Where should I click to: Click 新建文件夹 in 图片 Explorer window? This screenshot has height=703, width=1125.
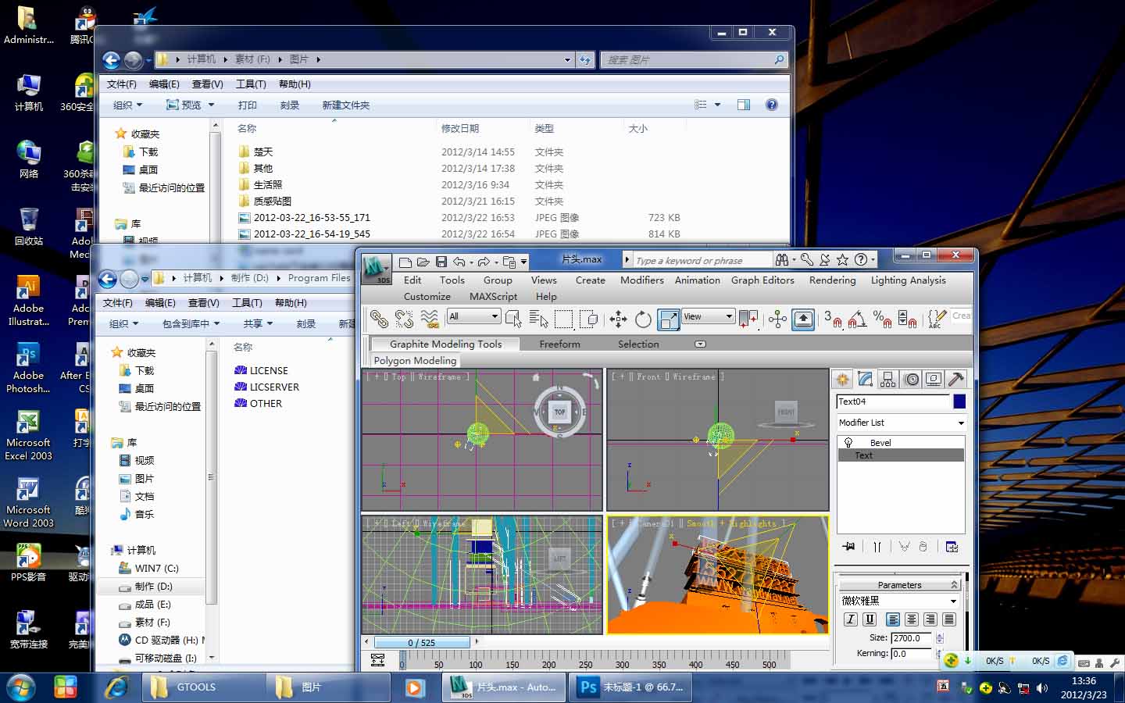(346, 105)
